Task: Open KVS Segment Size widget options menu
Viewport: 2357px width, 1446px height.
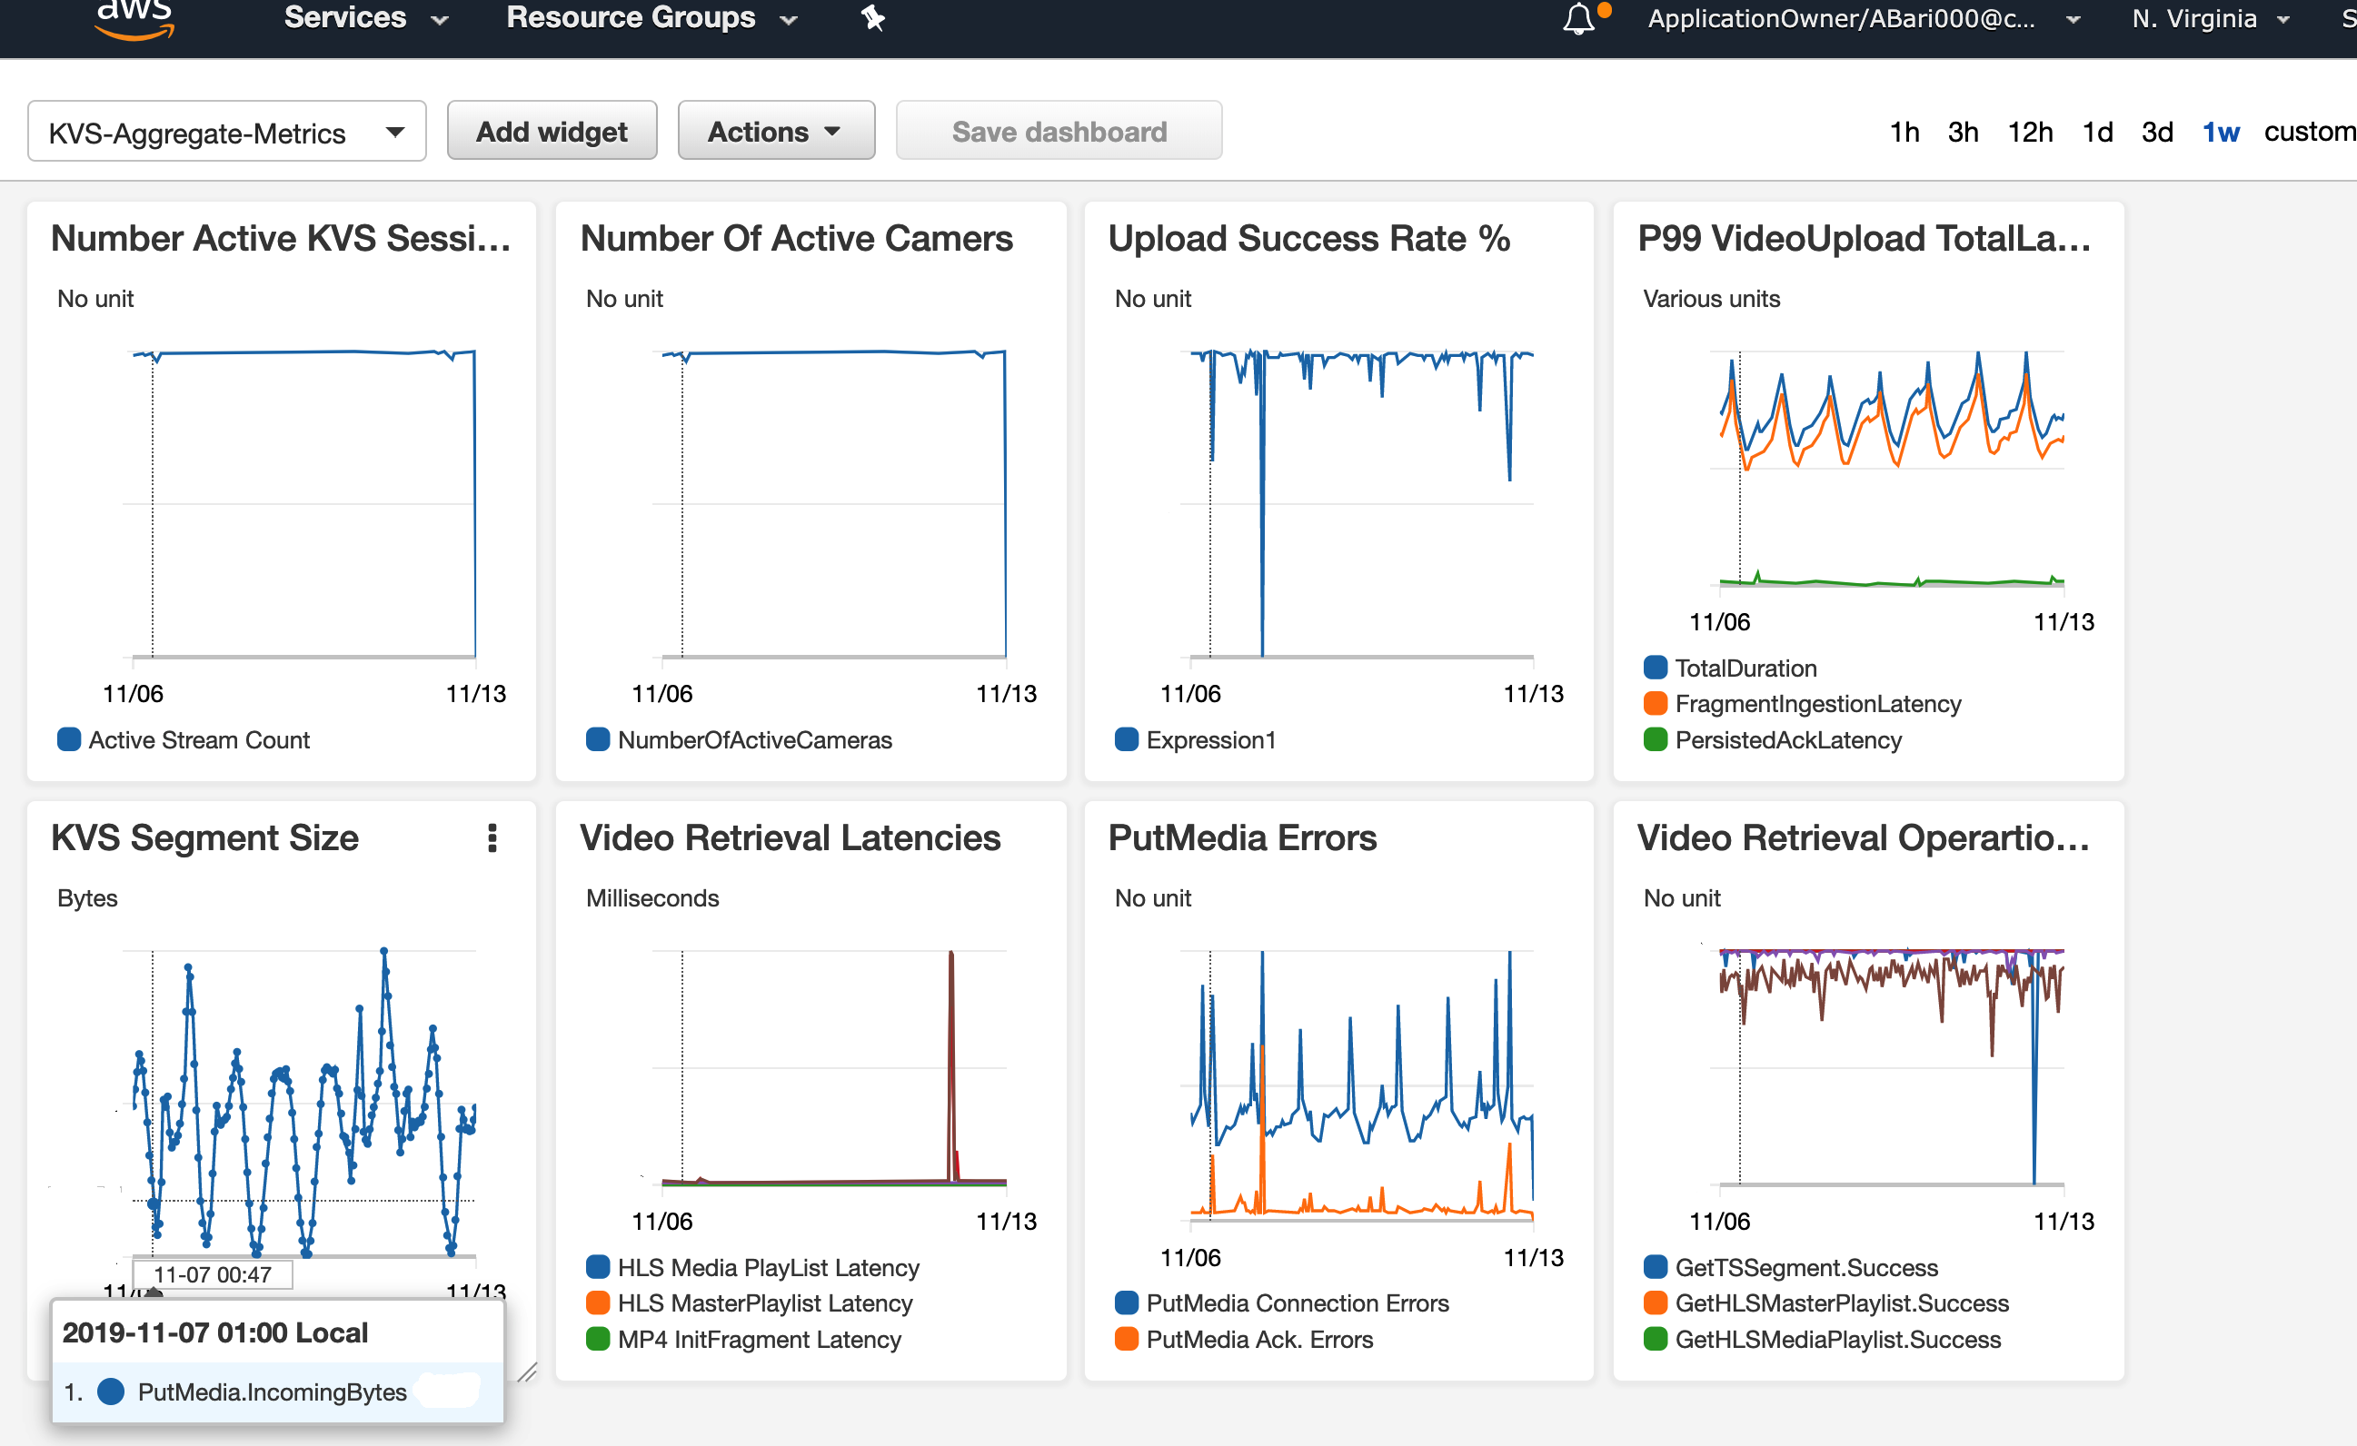Action: [x=492, y=837]
